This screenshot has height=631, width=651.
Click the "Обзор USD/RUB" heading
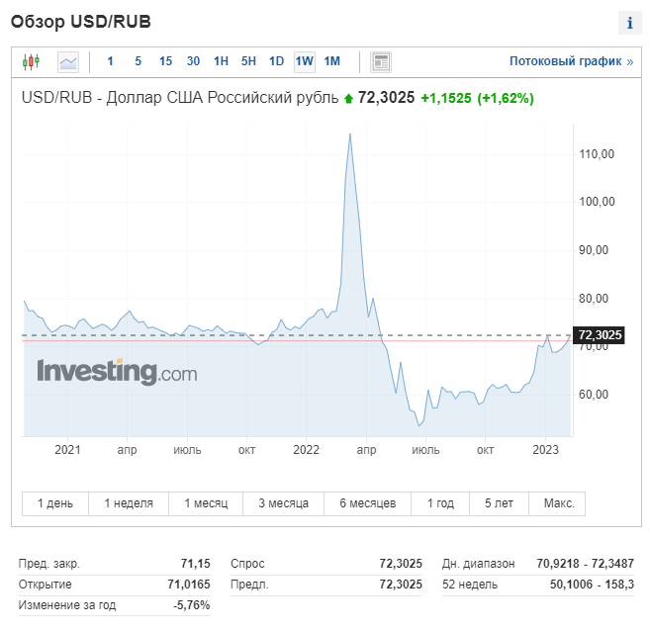[x=81, y=22]
